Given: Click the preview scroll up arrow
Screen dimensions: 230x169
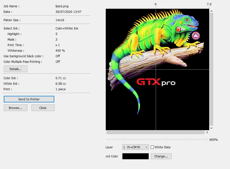Looking at the screenshot, I should point(211,11).
